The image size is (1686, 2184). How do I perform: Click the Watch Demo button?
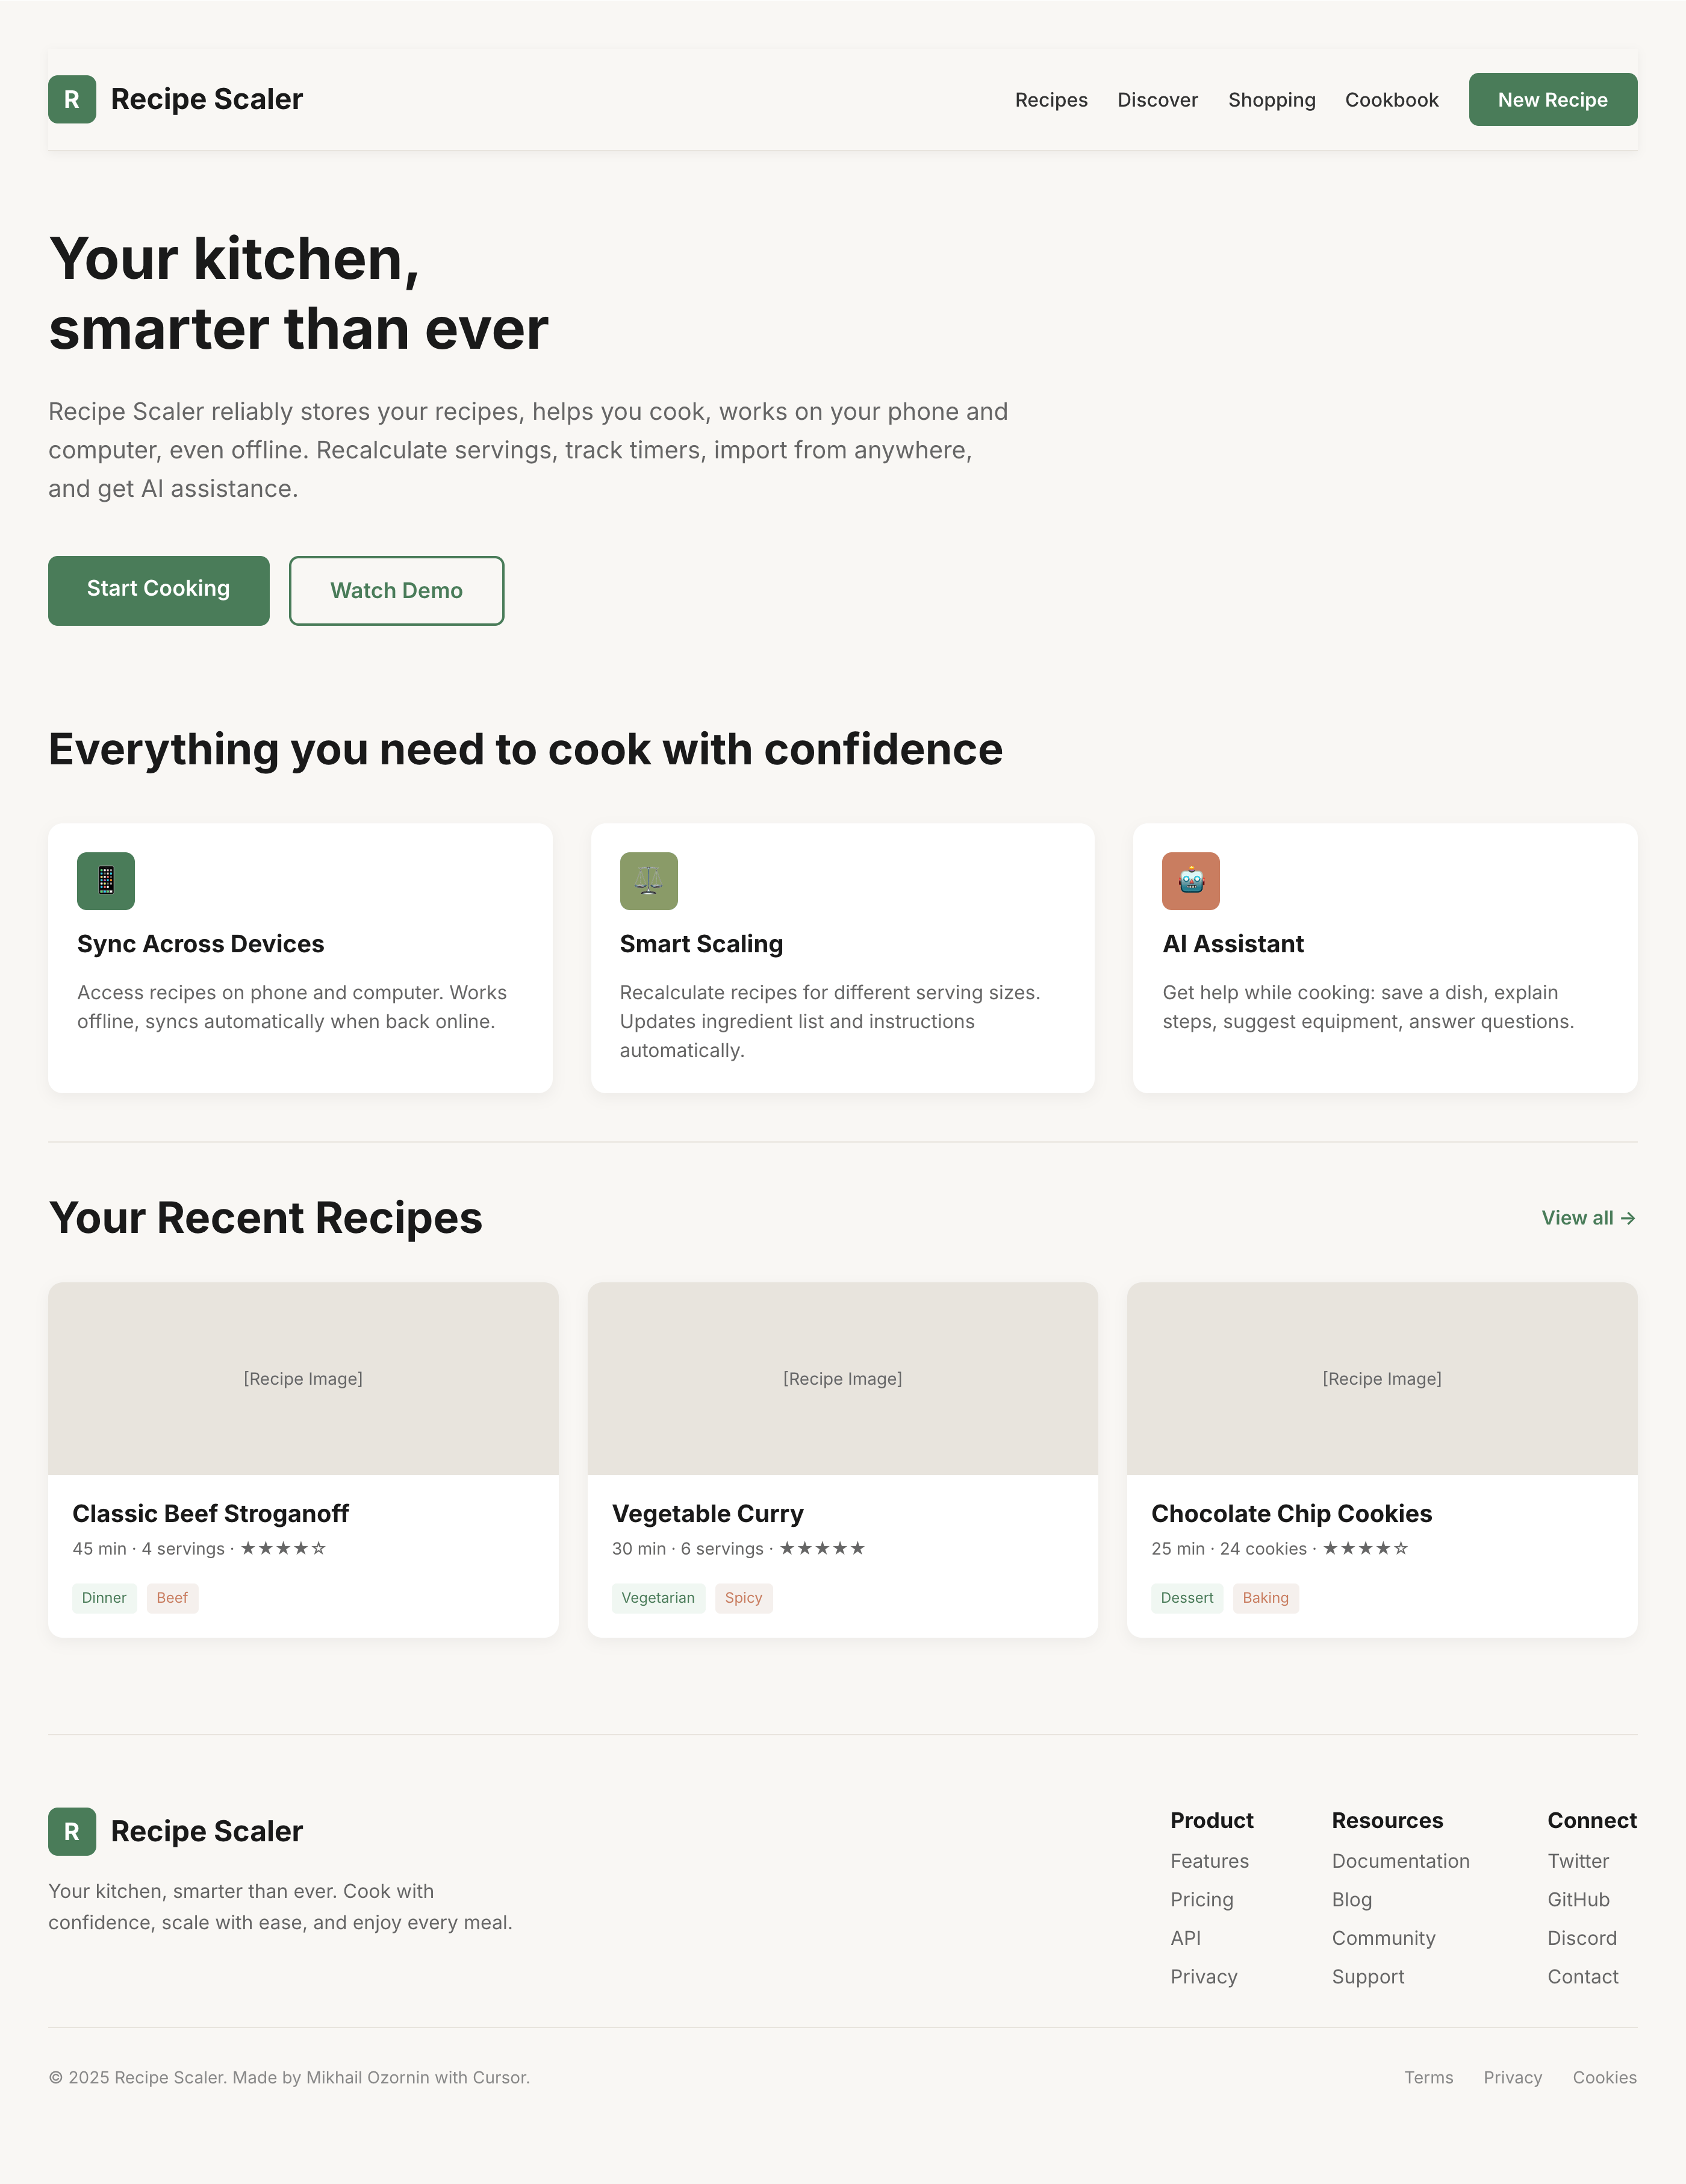coord(396,590)
